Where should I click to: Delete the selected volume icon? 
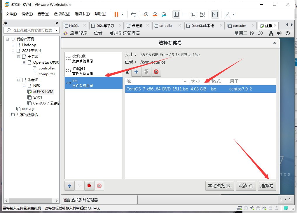(x=156, y=72)
